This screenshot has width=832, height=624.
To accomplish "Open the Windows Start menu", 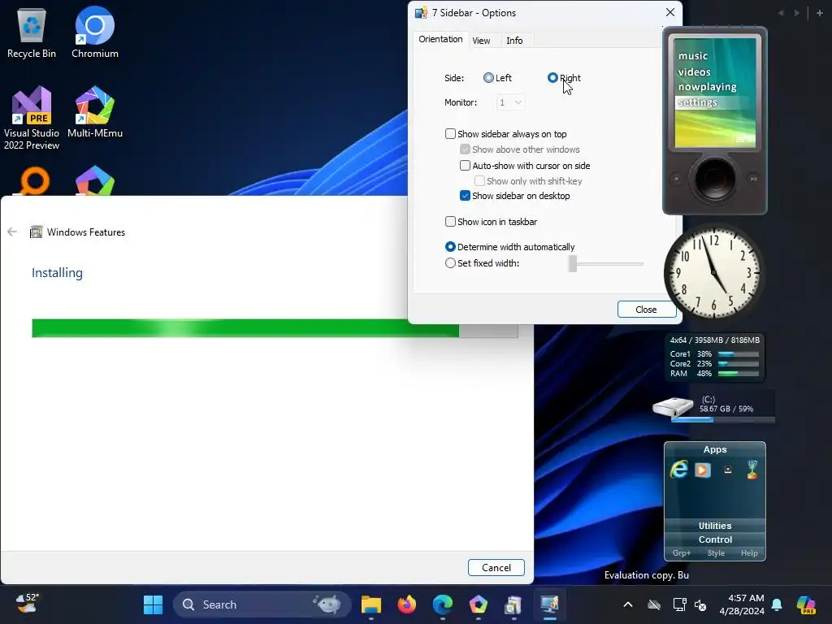I will pos(154,604).
